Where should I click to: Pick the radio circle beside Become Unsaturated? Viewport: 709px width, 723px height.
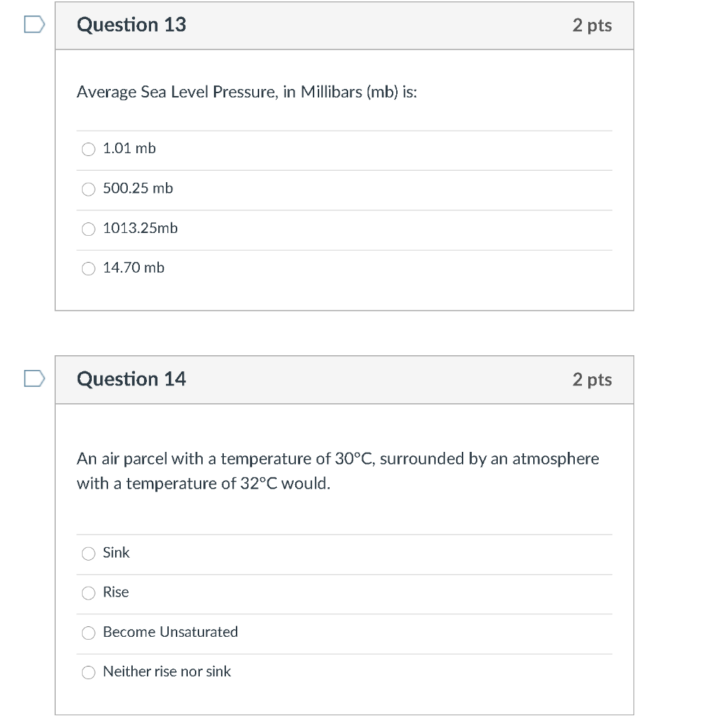coord(89,633)
